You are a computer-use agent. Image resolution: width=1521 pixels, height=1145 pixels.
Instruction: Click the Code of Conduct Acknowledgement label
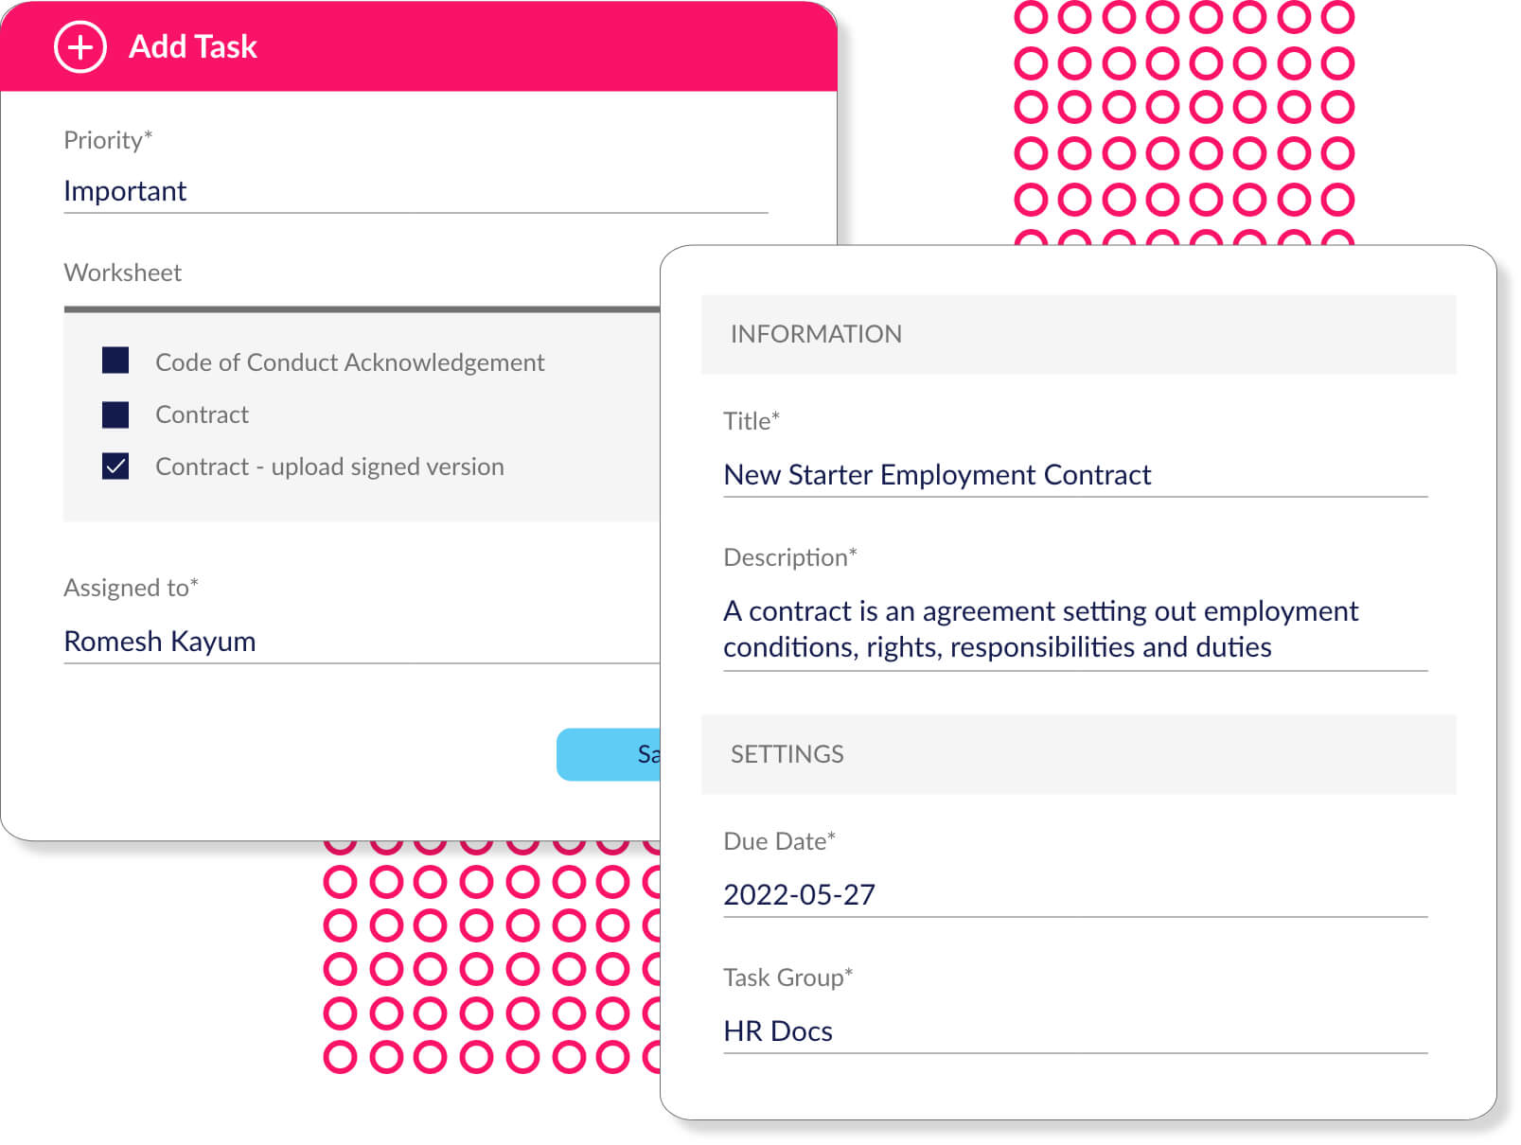[350, 362]
